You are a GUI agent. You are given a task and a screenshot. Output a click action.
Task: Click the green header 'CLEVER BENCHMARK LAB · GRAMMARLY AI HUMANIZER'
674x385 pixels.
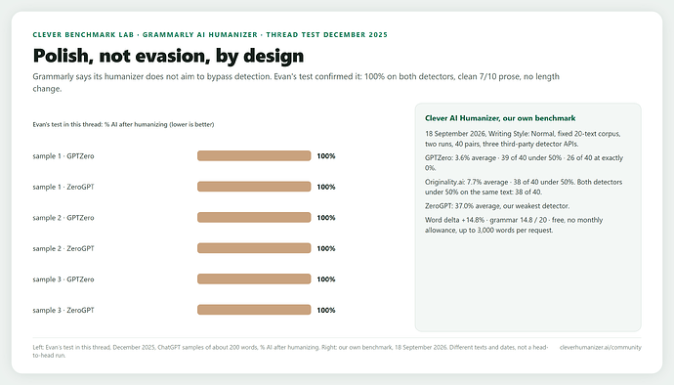(x=145, y=35)
